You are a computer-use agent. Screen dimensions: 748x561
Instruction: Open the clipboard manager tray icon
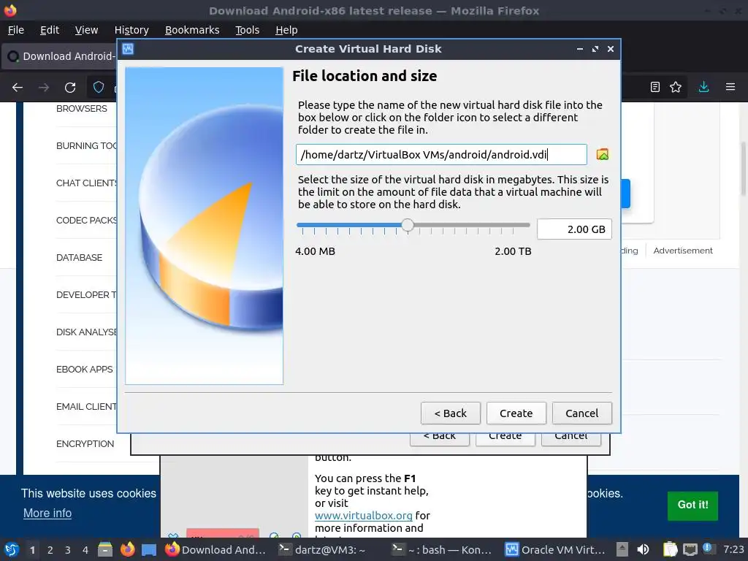(670, 549)
